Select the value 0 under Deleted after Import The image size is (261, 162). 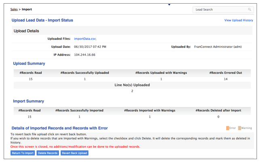pos(219,117)
